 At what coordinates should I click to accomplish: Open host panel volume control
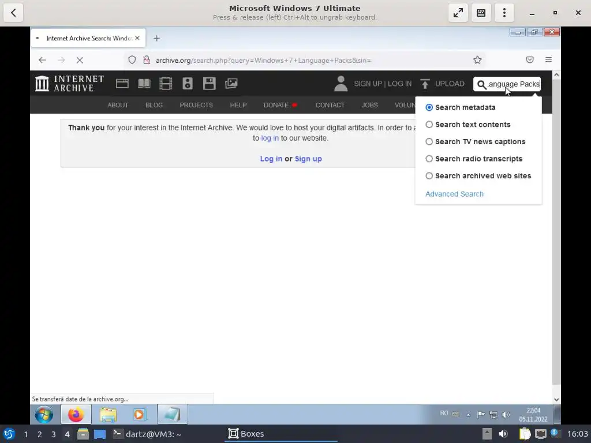(x=503, y=434)
